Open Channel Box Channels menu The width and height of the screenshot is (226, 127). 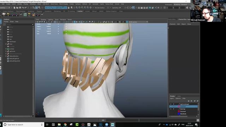pos(172,24)
